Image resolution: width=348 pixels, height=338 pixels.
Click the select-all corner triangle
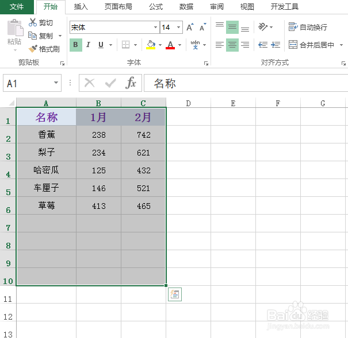(x=11, y=103)
